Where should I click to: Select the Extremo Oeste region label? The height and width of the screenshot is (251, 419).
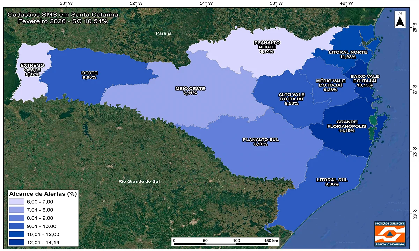32,70
